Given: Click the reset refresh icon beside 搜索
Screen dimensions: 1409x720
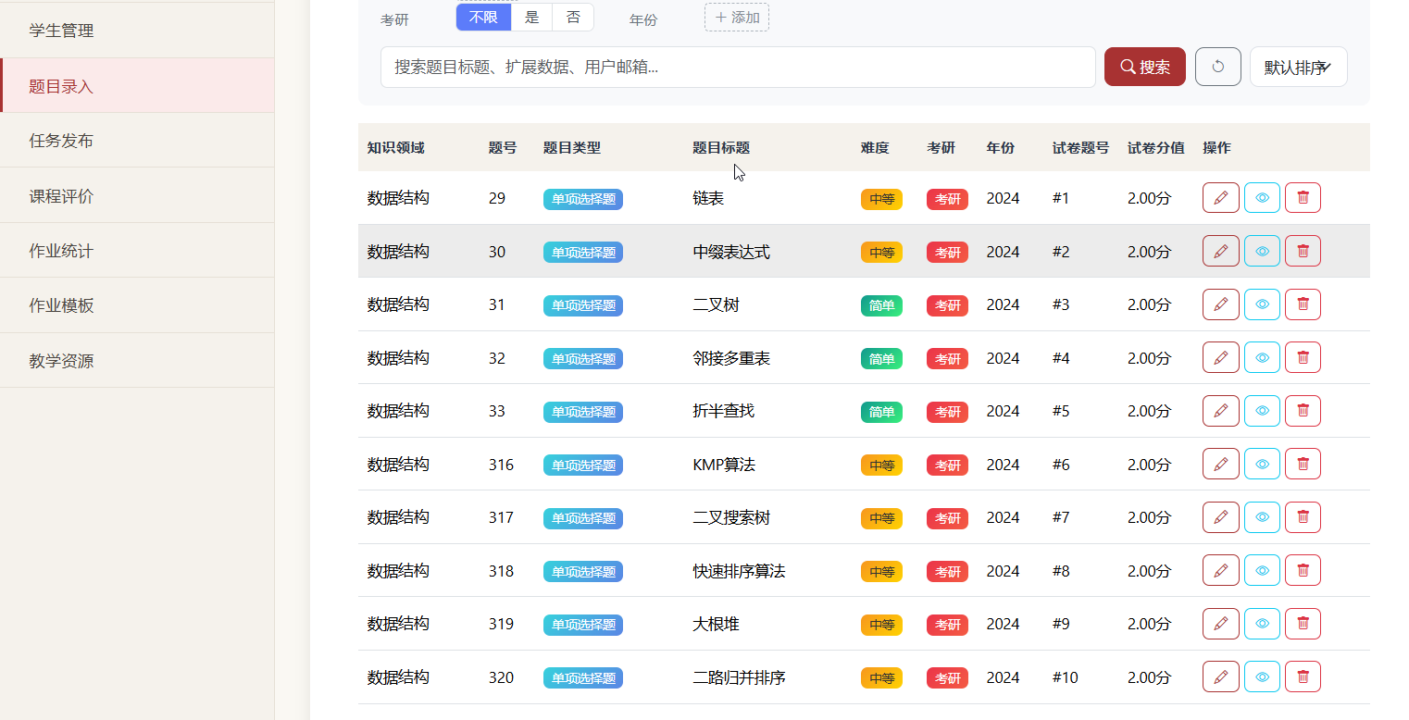Looking at the screenshot, I should point(1218,67).
